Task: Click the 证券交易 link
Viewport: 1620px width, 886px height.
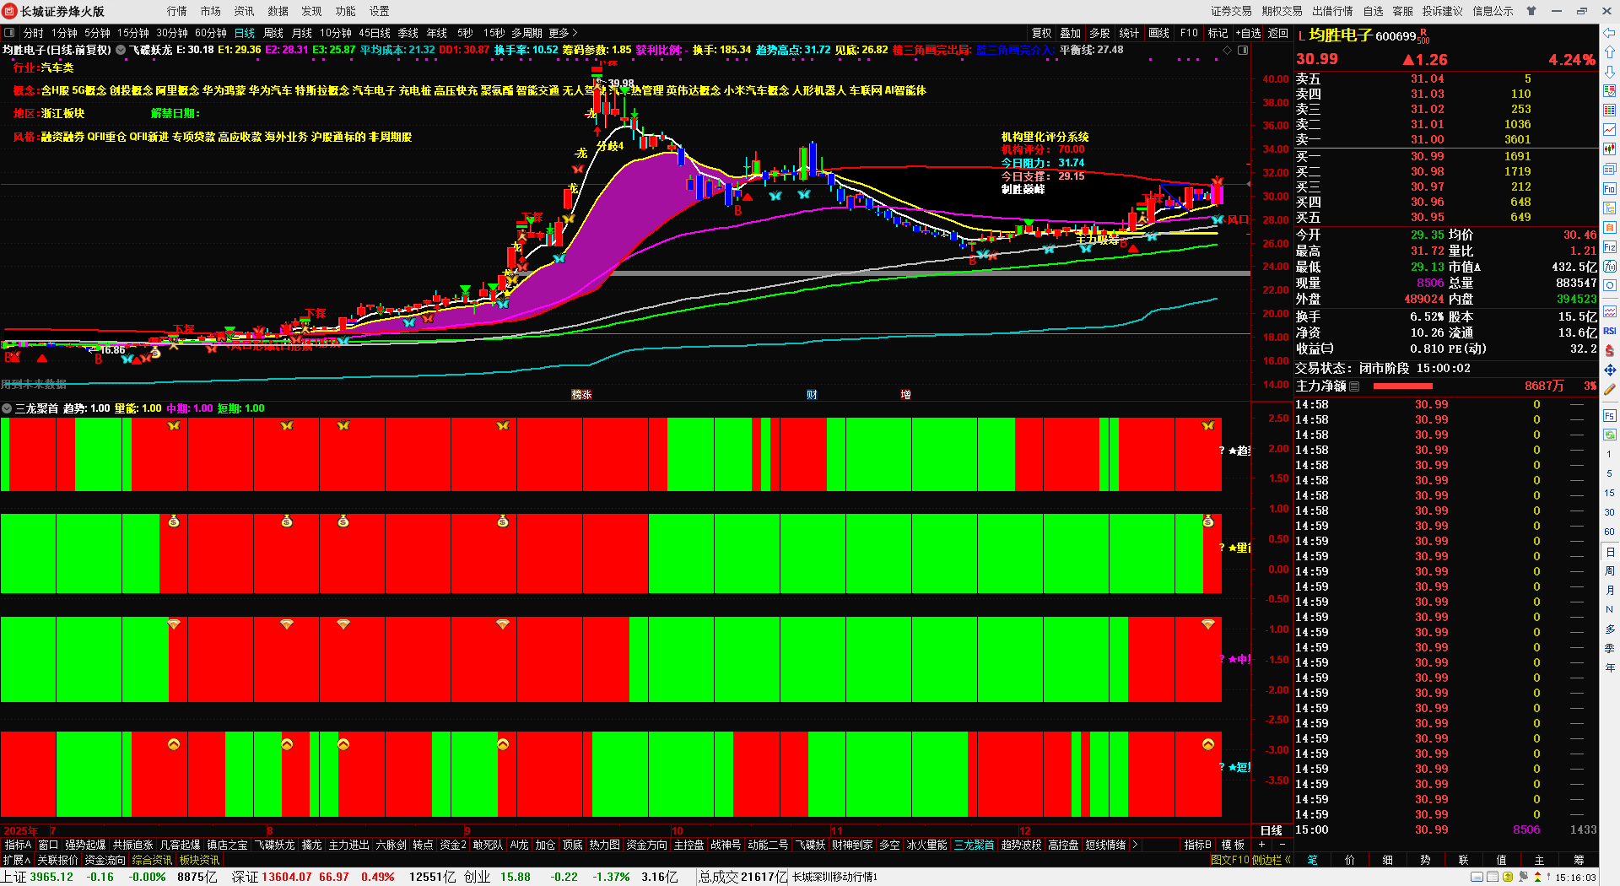Action: point(1231,11)
